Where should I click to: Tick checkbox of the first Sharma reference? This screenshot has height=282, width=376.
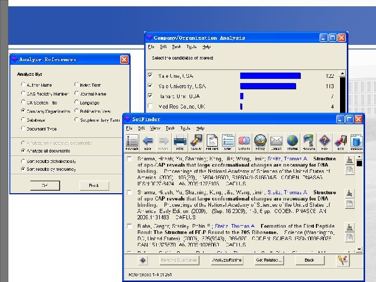point(130,159)
